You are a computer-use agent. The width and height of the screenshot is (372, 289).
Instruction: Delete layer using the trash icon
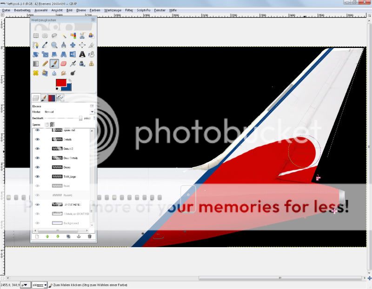(90, 236)
